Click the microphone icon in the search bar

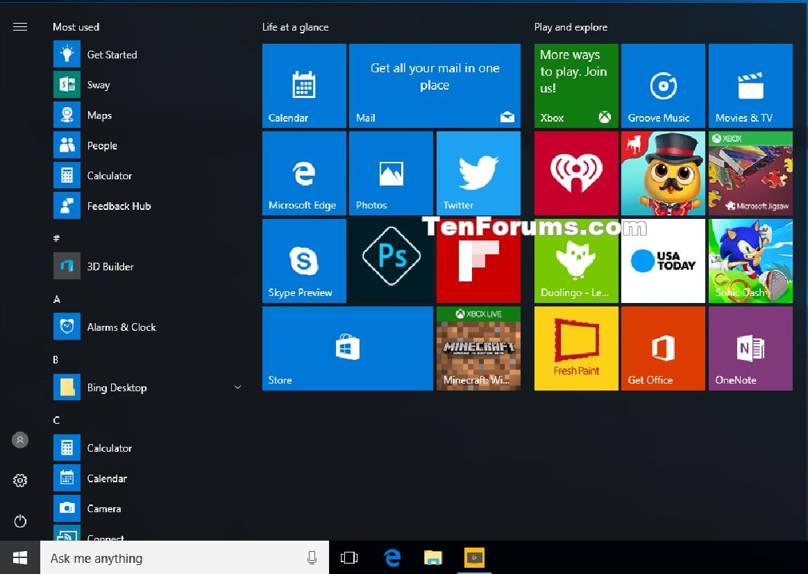(x=312, y=557)
